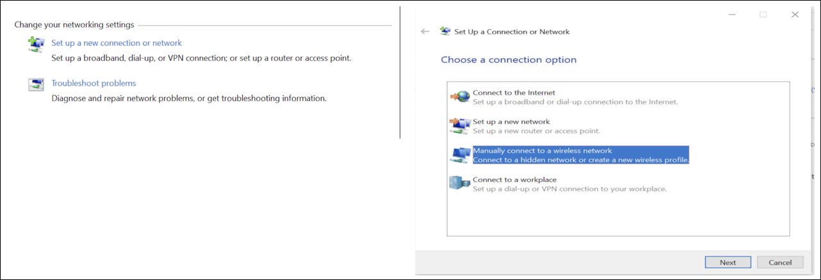Click the wizard icon next to the window title
This screenshot has height=280, width=821.
445,31
